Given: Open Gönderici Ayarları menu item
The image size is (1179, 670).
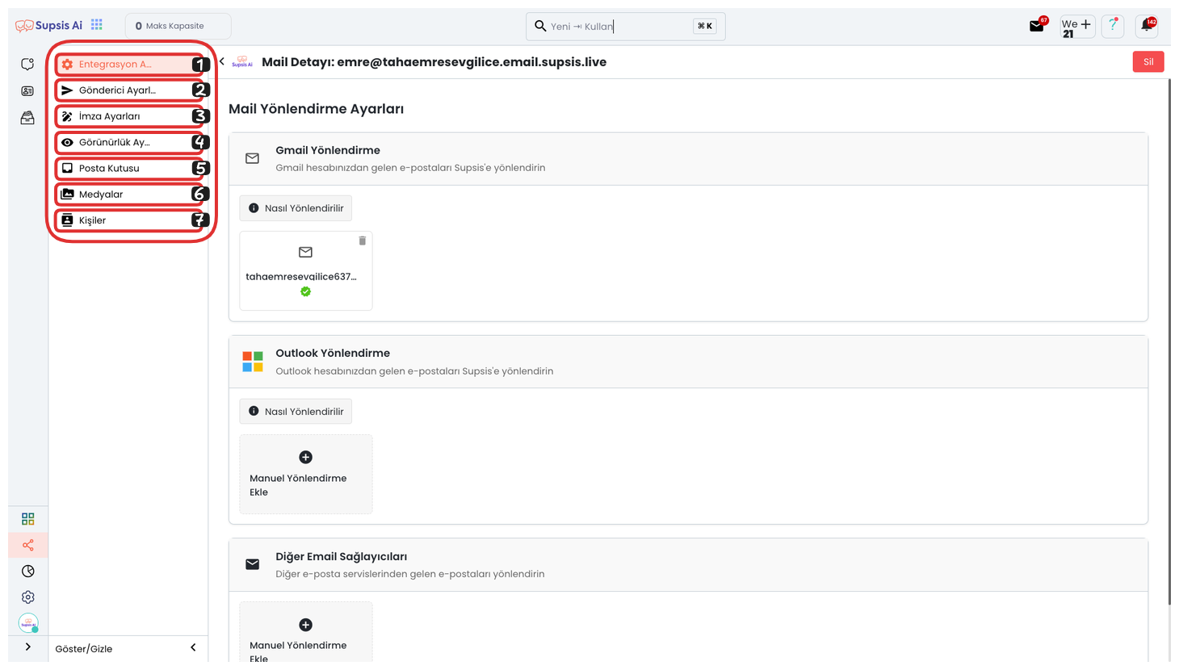Looking at the screenshot, I should 129,90.
